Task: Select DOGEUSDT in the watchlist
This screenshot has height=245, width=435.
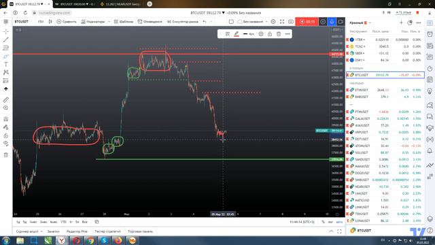Action: (385, 173)
